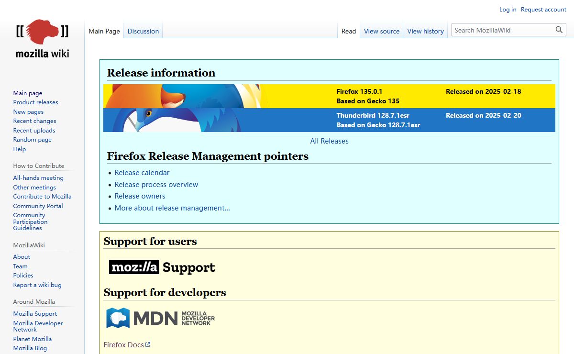Open Report a wiki bug link
Screen dimensions: 574x354
coord(37,285)
